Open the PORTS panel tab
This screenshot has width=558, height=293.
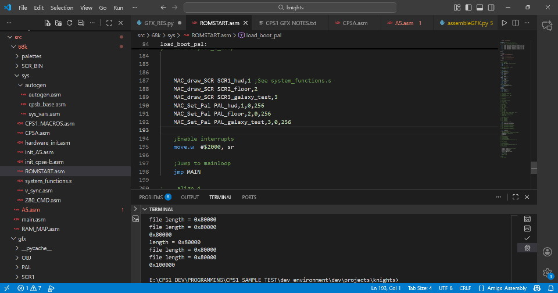coord(249,197)
